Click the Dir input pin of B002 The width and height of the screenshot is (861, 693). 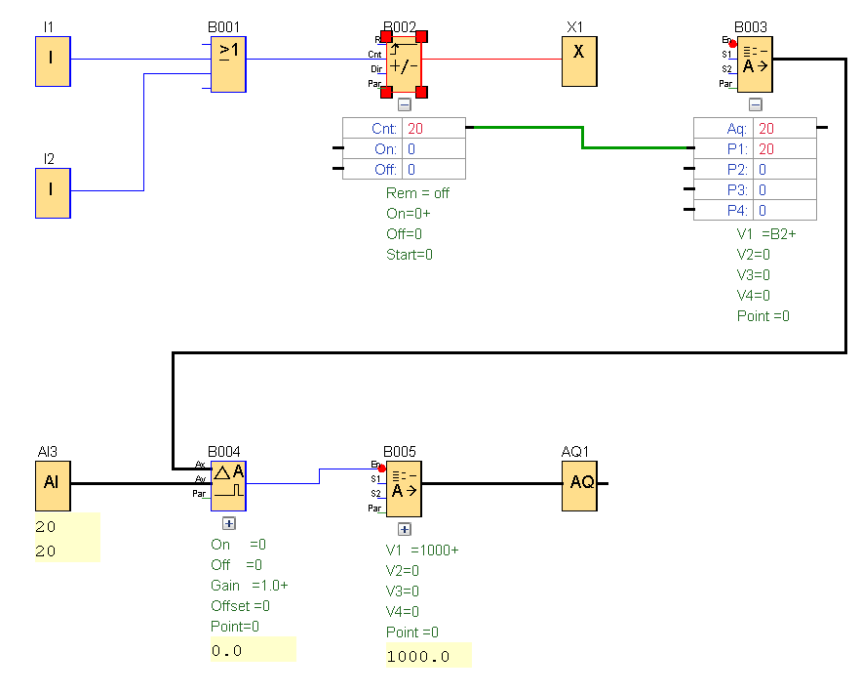click(378, 69)
